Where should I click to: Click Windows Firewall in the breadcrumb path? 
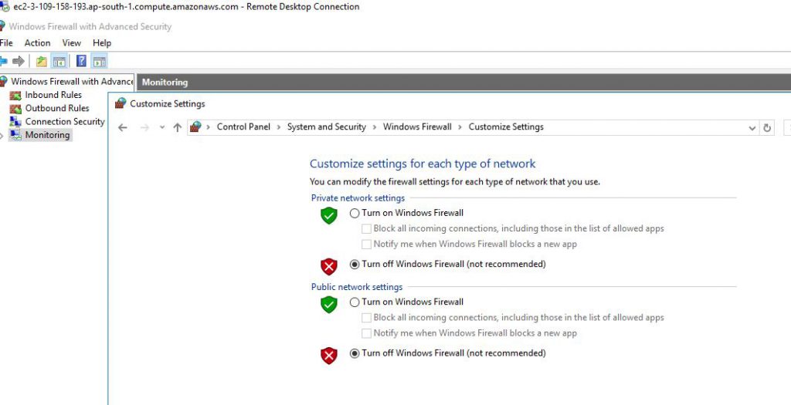417,127
